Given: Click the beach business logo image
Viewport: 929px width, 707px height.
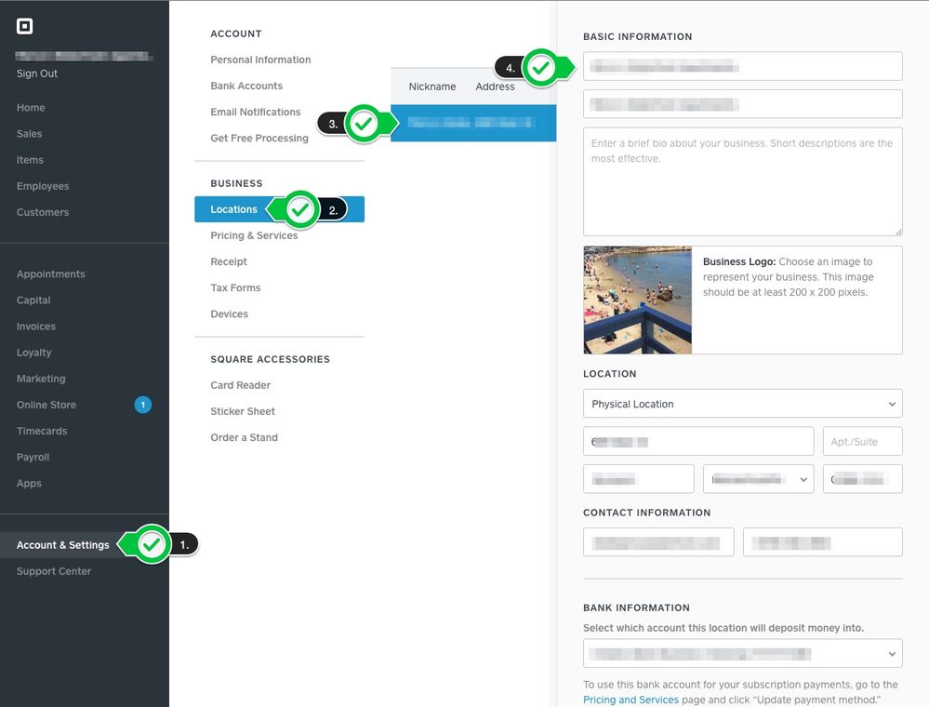Looking at the screenshot, I should [x=637, y=300].
